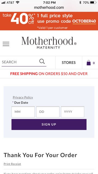The image size is (98, 174).
Task: Open the hamburger navigation menu
Action: click(6, 44)
